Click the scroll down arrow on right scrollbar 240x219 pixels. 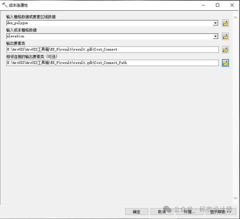235,198
